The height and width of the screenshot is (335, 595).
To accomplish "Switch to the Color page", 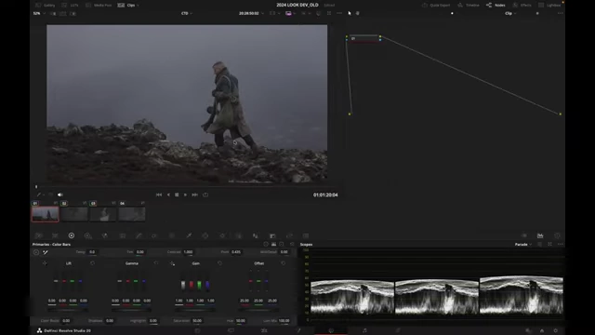I will point(331,331).
